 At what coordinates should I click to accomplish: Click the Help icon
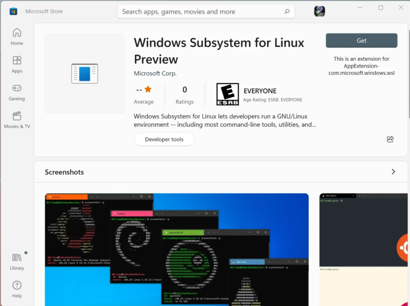[17, 286]
